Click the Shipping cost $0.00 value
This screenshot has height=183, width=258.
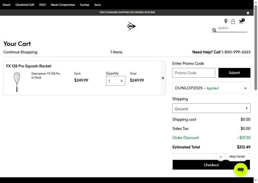click(x=246, y=119)
